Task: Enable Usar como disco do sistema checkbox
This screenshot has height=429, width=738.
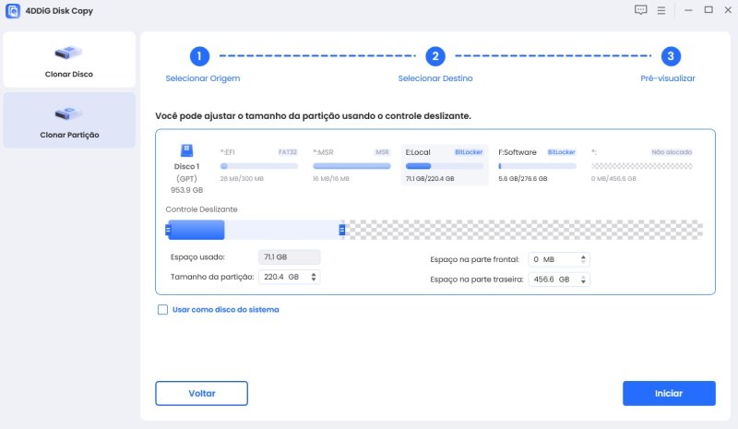Action: pos(163,310)
